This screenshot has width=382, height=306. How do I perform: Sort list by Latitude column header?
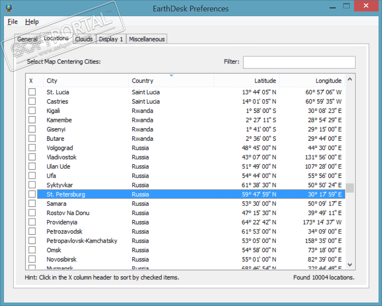point(247,80)
